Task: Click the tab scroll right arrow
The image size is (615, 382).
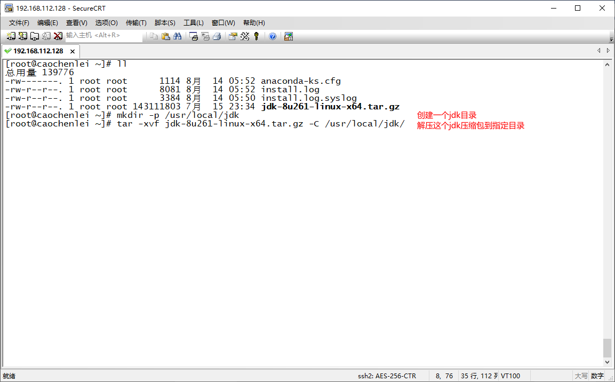Action: pos(608,51)
